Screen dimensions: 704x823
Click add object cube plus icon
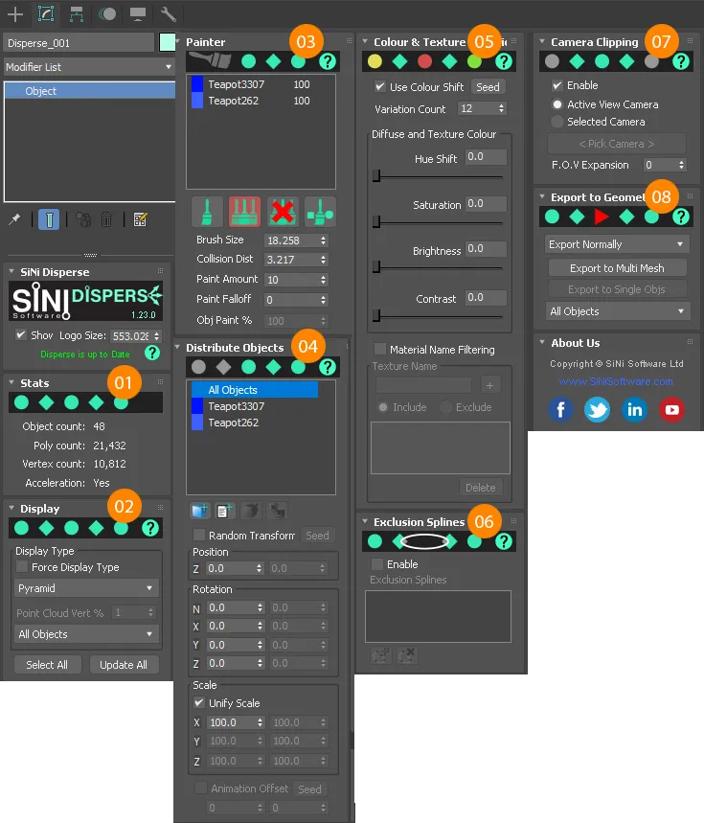[x=200, y=510]
